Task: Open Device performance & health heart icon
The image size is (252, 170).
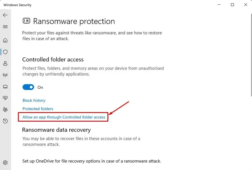Action: pyautogui.click(x=5, y=98)
